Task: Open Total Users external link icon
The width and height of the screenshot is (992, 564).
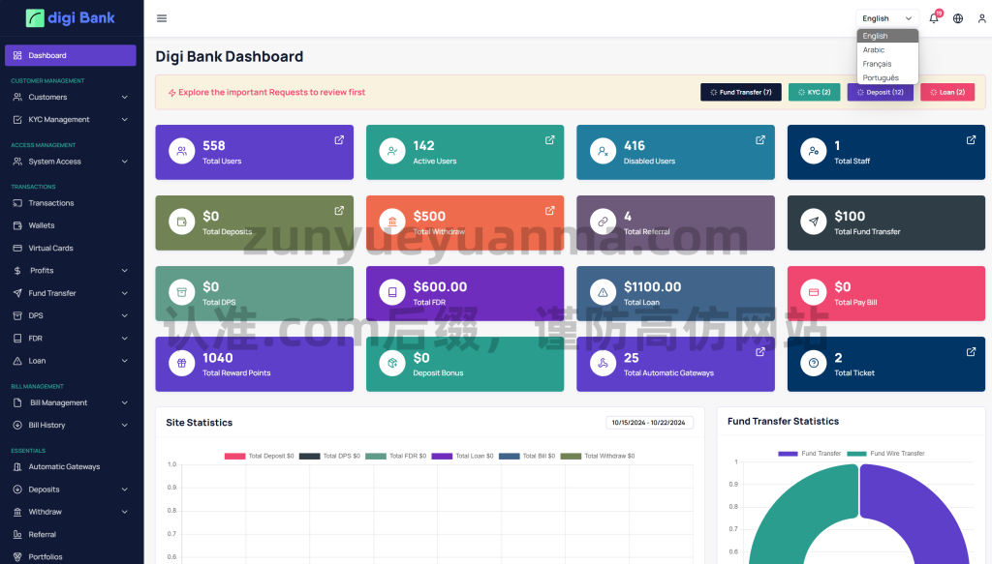Action: pos(339,140)
